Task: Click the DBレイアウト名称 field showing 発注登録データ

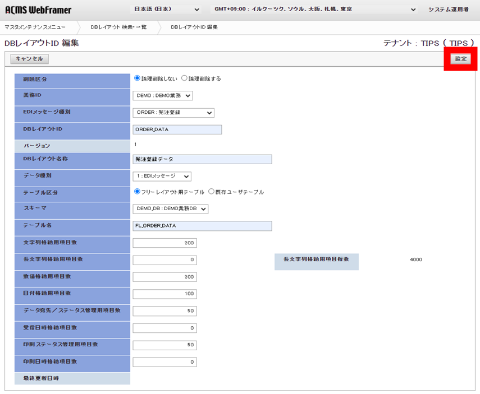Action: tap(202, 159)
